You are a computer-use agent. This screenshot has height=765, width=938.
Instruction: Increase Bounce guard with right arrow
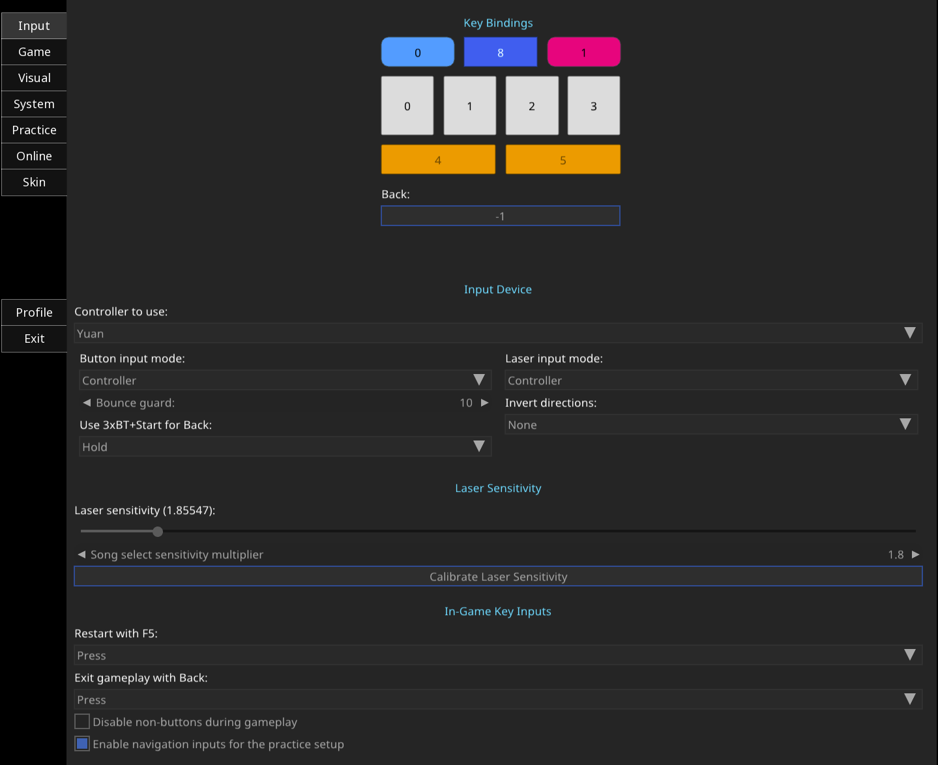484,403
